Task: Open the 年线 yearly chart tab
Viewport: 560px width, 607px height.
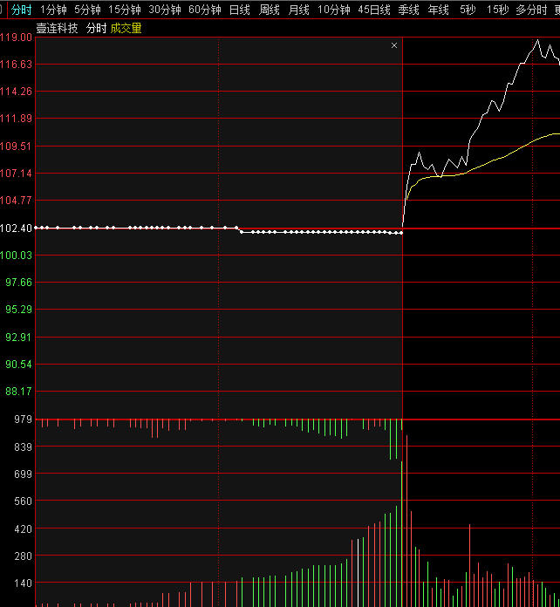Action: tap(439, 10)
